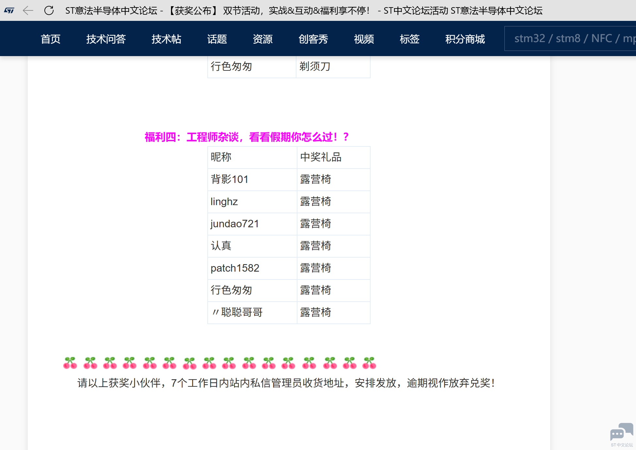Image resolution: width=636 pixels, height=450 pixels.
Task: Click the browser back arrow
Action: pos(28,10)
